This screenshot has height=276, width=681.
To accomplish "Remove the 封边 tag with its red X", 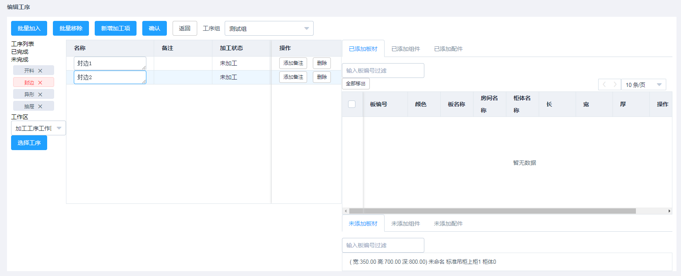I will point(40,83).
